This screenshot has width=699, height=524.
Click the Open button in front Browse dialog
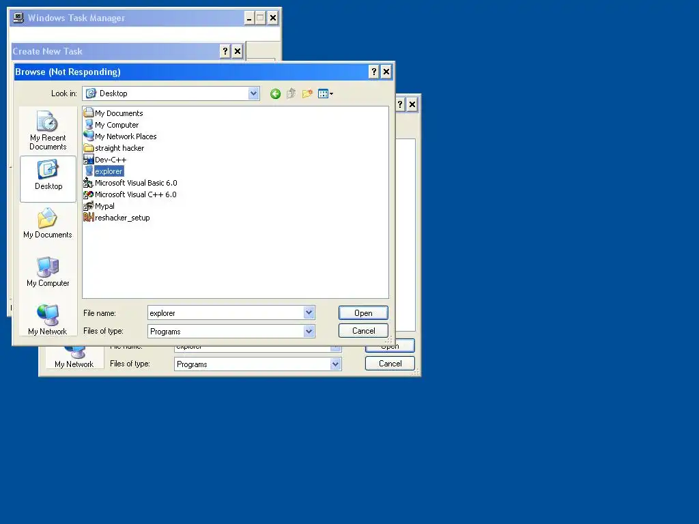pyautogui.click(x=363, y=312)
